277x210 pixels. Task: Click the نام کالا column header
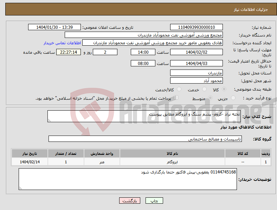tap(172, 153)
